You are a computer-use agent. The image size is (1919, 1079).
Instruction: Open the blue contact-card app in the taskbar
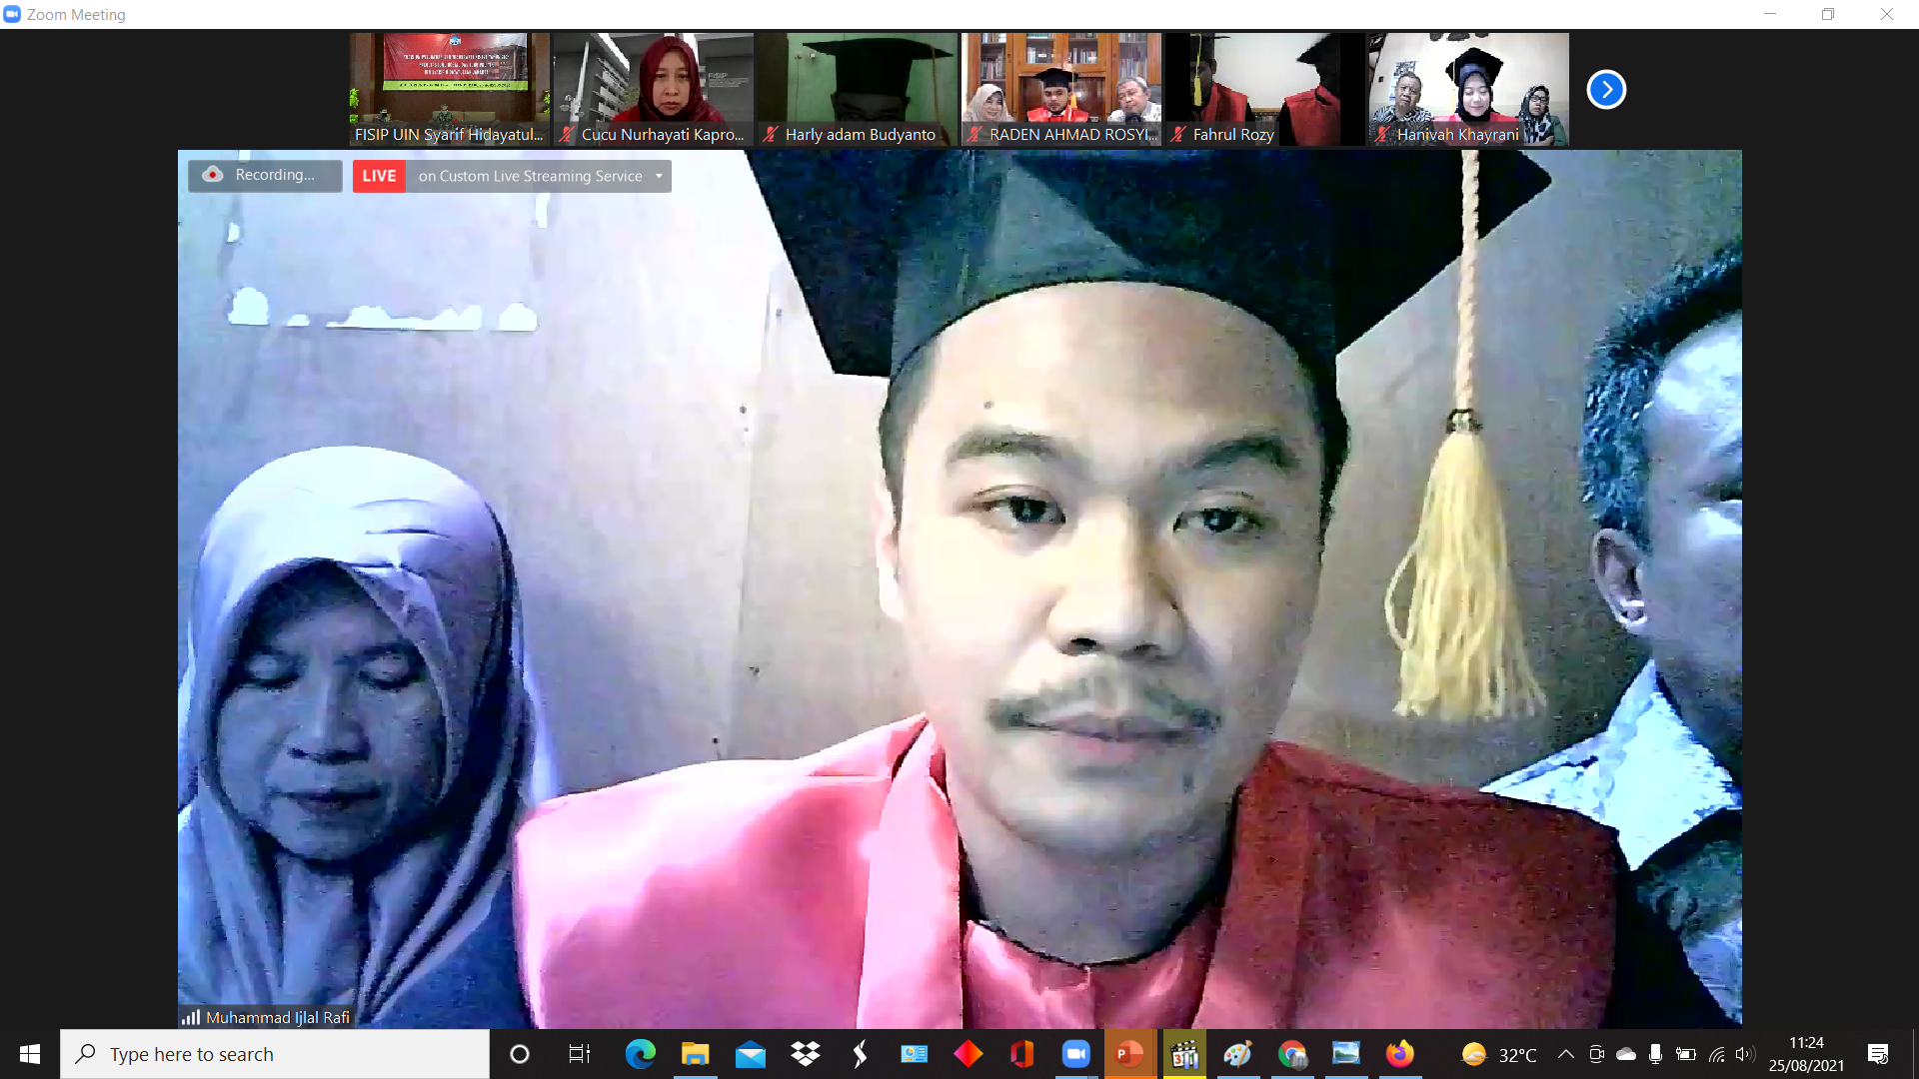coord(915,1054)
